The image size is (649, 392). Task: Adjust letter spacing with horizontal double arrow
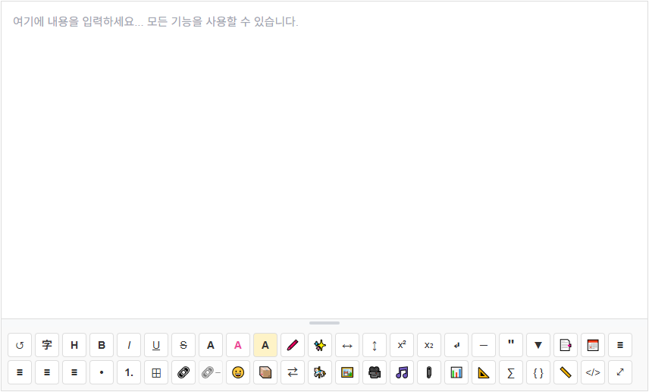[x=347, y=345]
